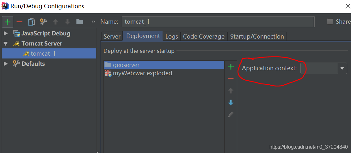Move configuration up in toolbar
This screenshot has width=351, height=153.
56,22
